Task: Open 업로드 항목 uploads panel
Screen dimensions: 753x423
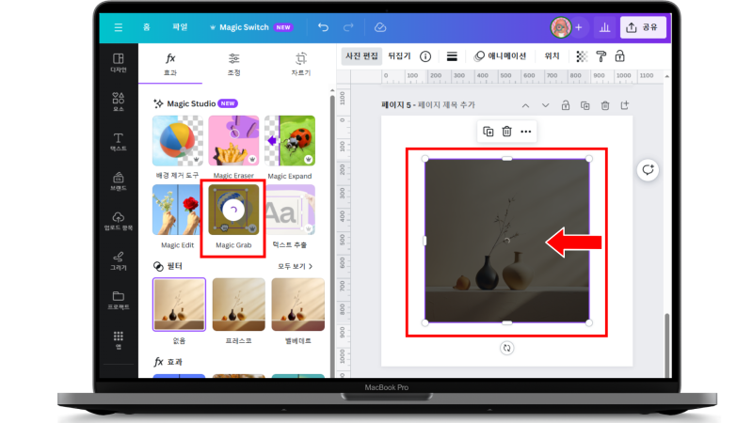Action: tap(119, 221)
